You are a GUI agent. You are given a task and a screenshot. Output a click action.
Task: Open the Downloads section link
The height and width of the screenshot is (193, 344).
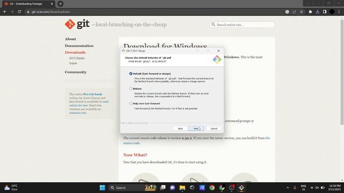point(75,53)
